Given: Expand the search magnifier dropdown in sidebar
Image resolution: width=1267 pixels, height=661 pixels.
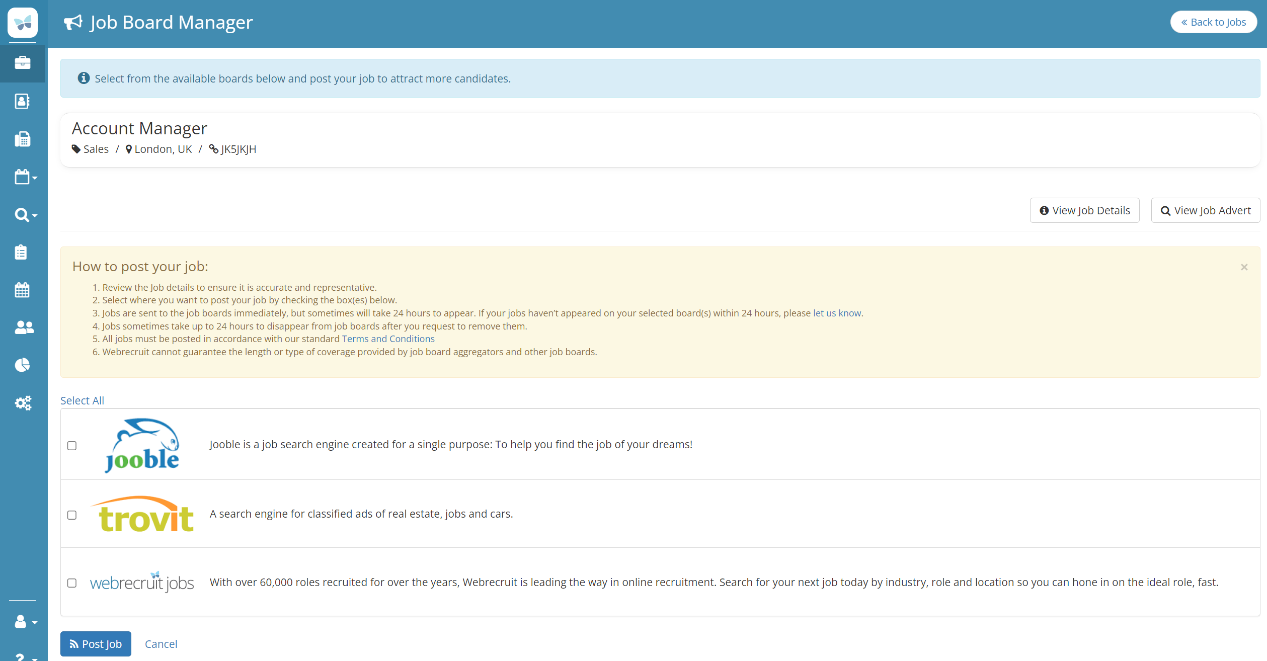Looking at the screenshot, I should tap(25, 215).
